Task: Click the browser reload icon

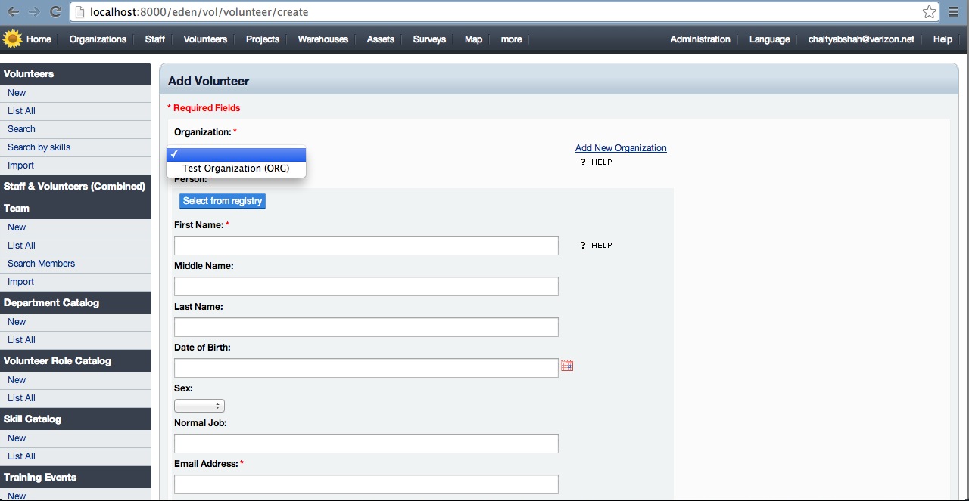Action: [55, 12]
